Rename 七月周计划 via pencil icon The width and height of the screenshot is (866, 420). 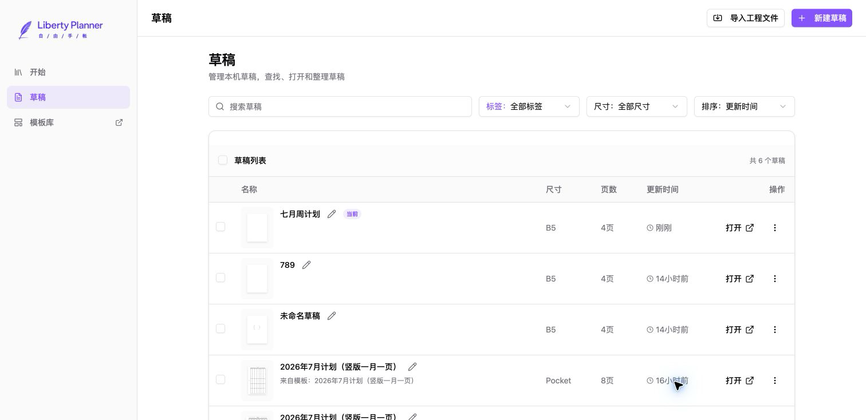pos(332,214)
